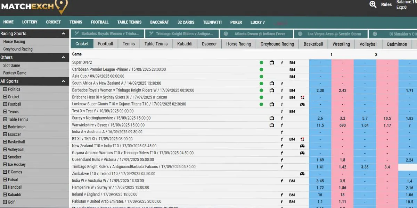Screen dimensions: 417x208
Task: Collapse the Others sidebar section
Action: coord(63,58)
